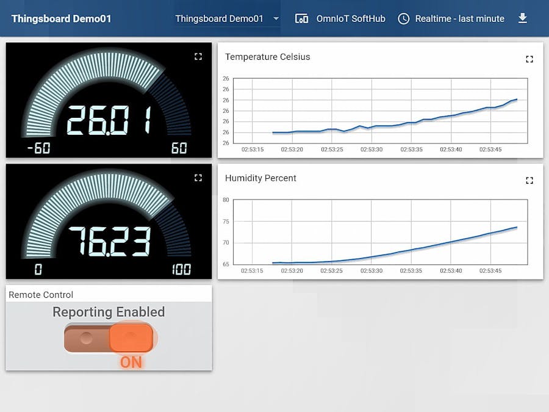Click the Realtime clock icon to edit timewindow
Viewport: 549px width, 412px height.
[x=404, y=18]
